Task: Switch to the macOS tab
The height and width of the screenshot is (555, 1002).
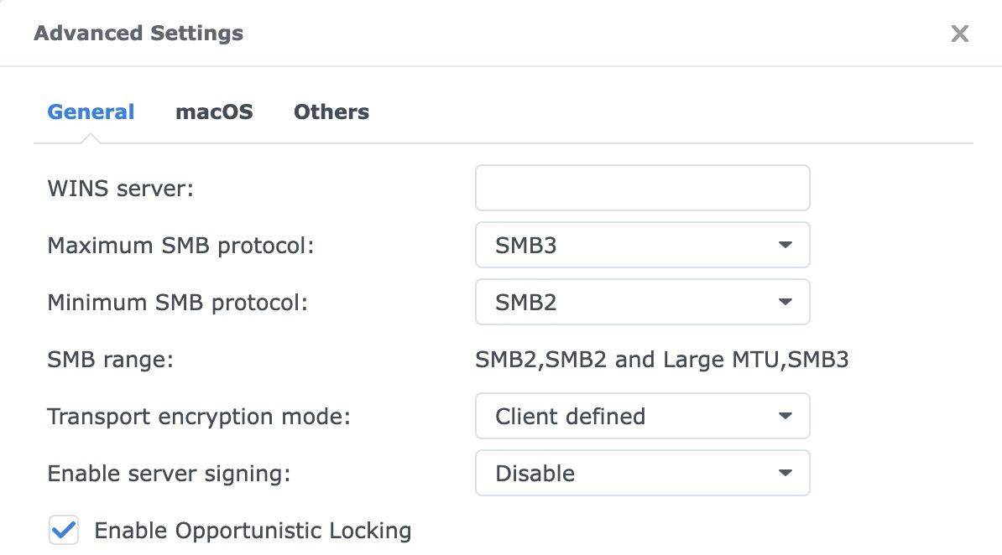Action: point(214,112)
